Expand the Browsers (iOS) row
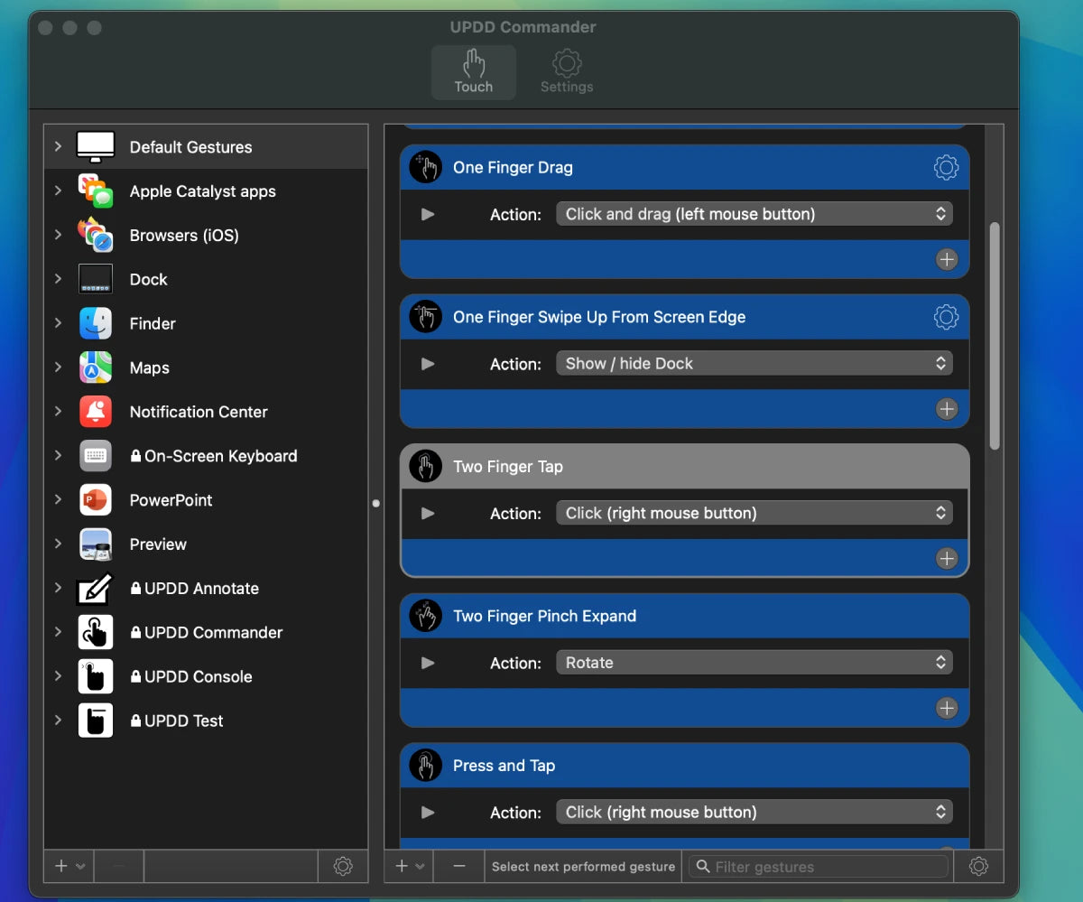Viewport: 1083px width, 902px height. coord(58,235)
